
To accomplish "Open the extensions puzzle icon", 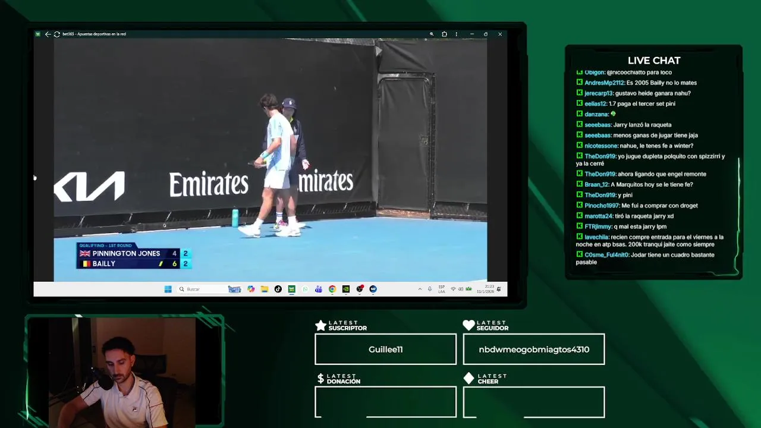I will 444,34.
